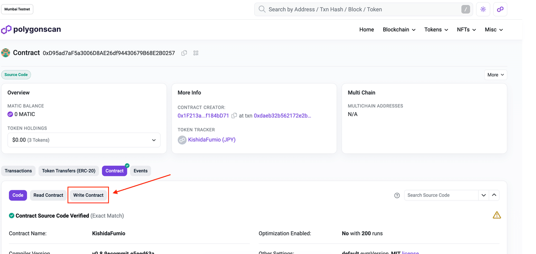Expand the Token Holdings $0.00 dropdown
This screenshot has height=254, width=536.
pyautogui.click(x=84, y=140)
